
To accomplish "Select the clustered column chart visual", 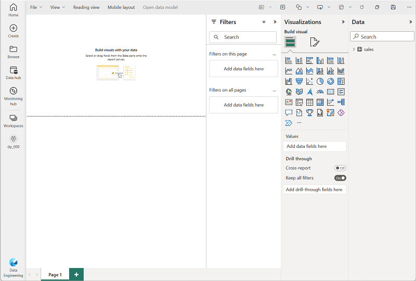I will (320, 60).
